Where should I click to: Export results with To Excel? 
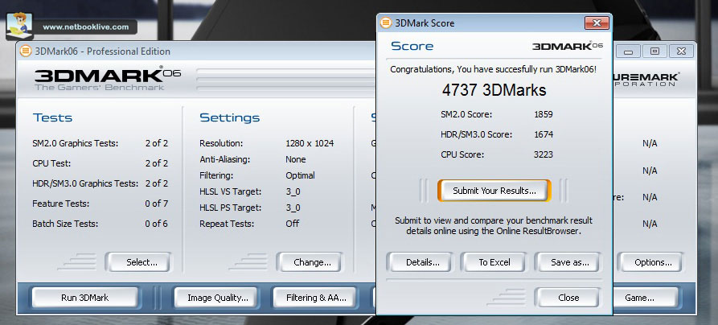pos(494,262)
